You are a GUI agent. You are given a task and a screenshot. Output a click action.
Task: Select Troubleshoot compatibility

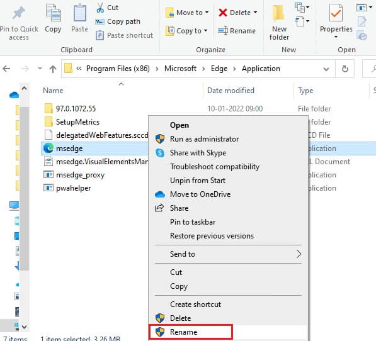click(x=215, y=167)
